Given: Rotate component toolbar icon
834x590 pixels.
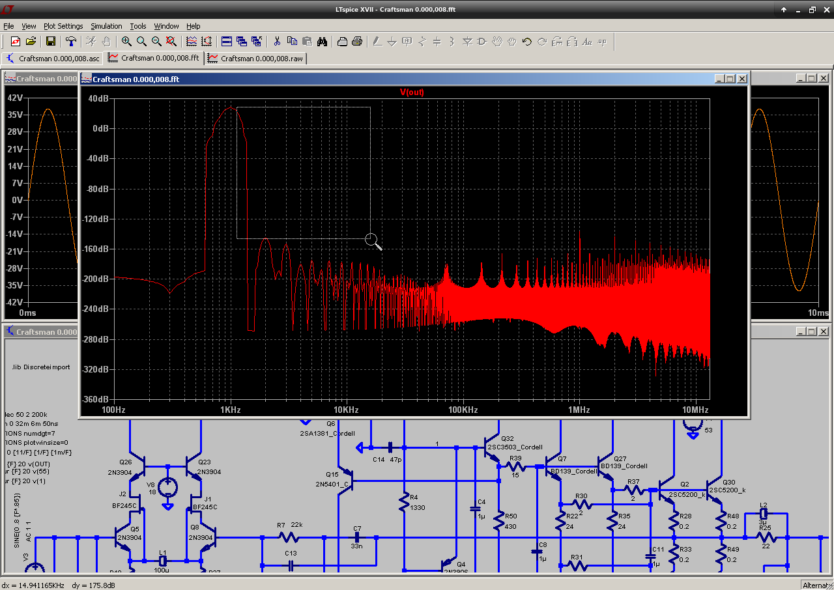Looking at the screenshot, I should point(557,42).
